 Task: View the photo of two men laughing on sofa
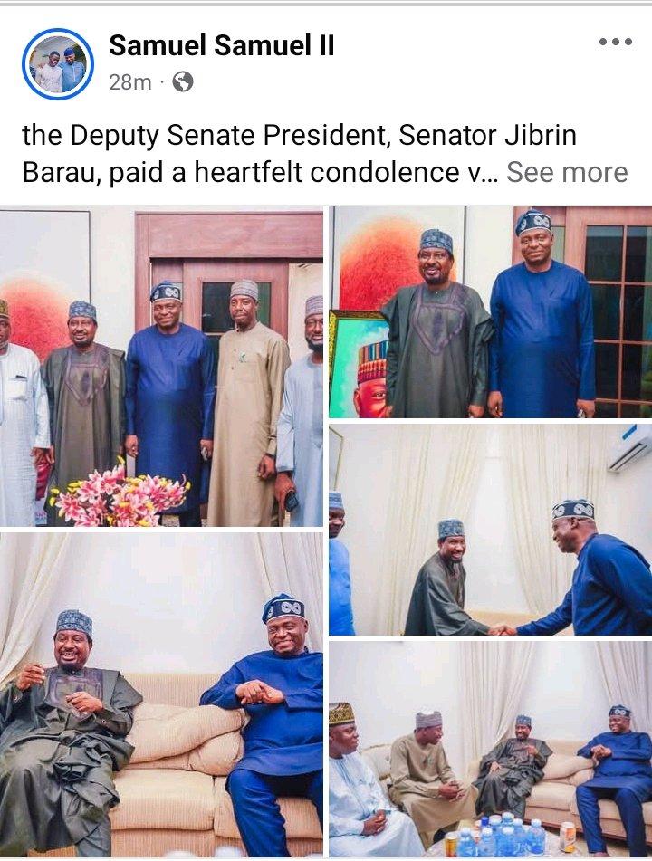(x=161, y=694)
